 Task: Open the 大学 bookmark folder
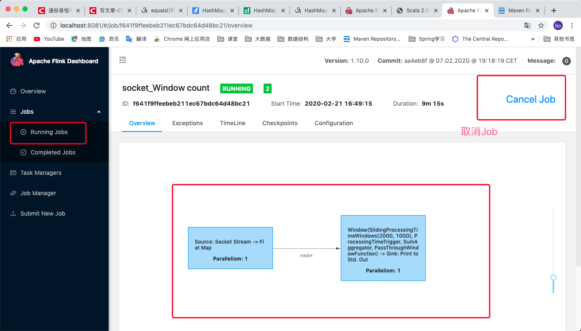coord(326,39)
